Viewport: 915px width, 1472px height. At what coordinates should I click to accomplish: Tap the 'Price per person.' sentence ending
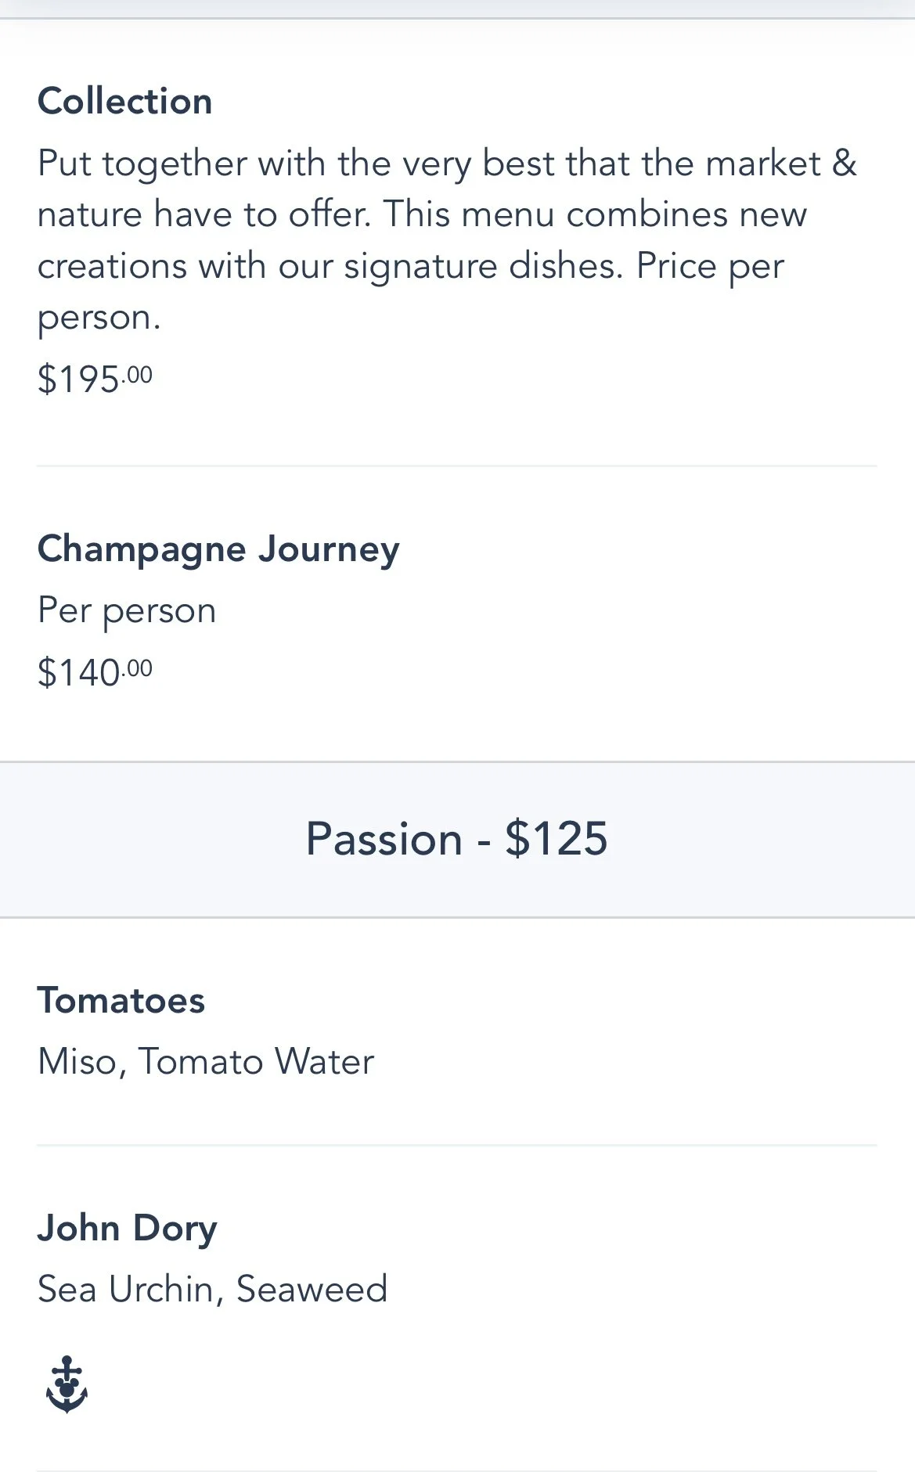411,291
